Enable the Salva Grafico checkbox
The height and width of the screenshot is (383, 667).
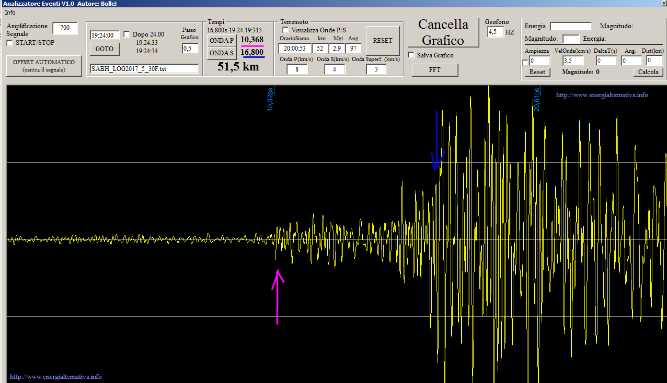click(411, 55)
